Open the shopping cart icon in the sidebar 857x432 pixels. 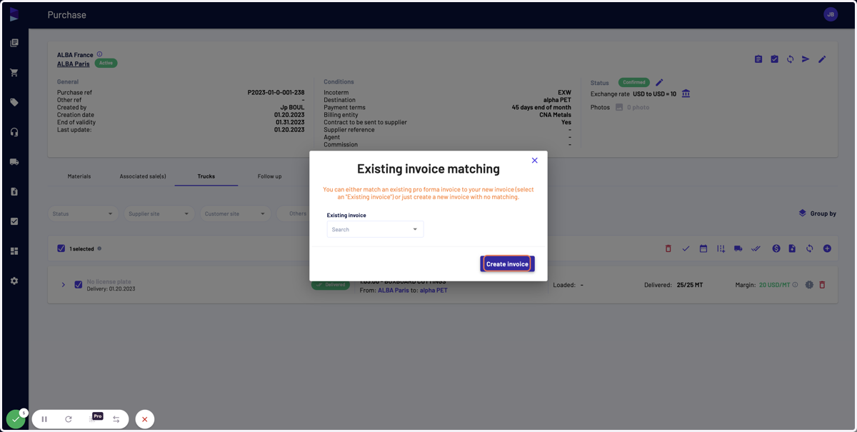tap(14, 73)
